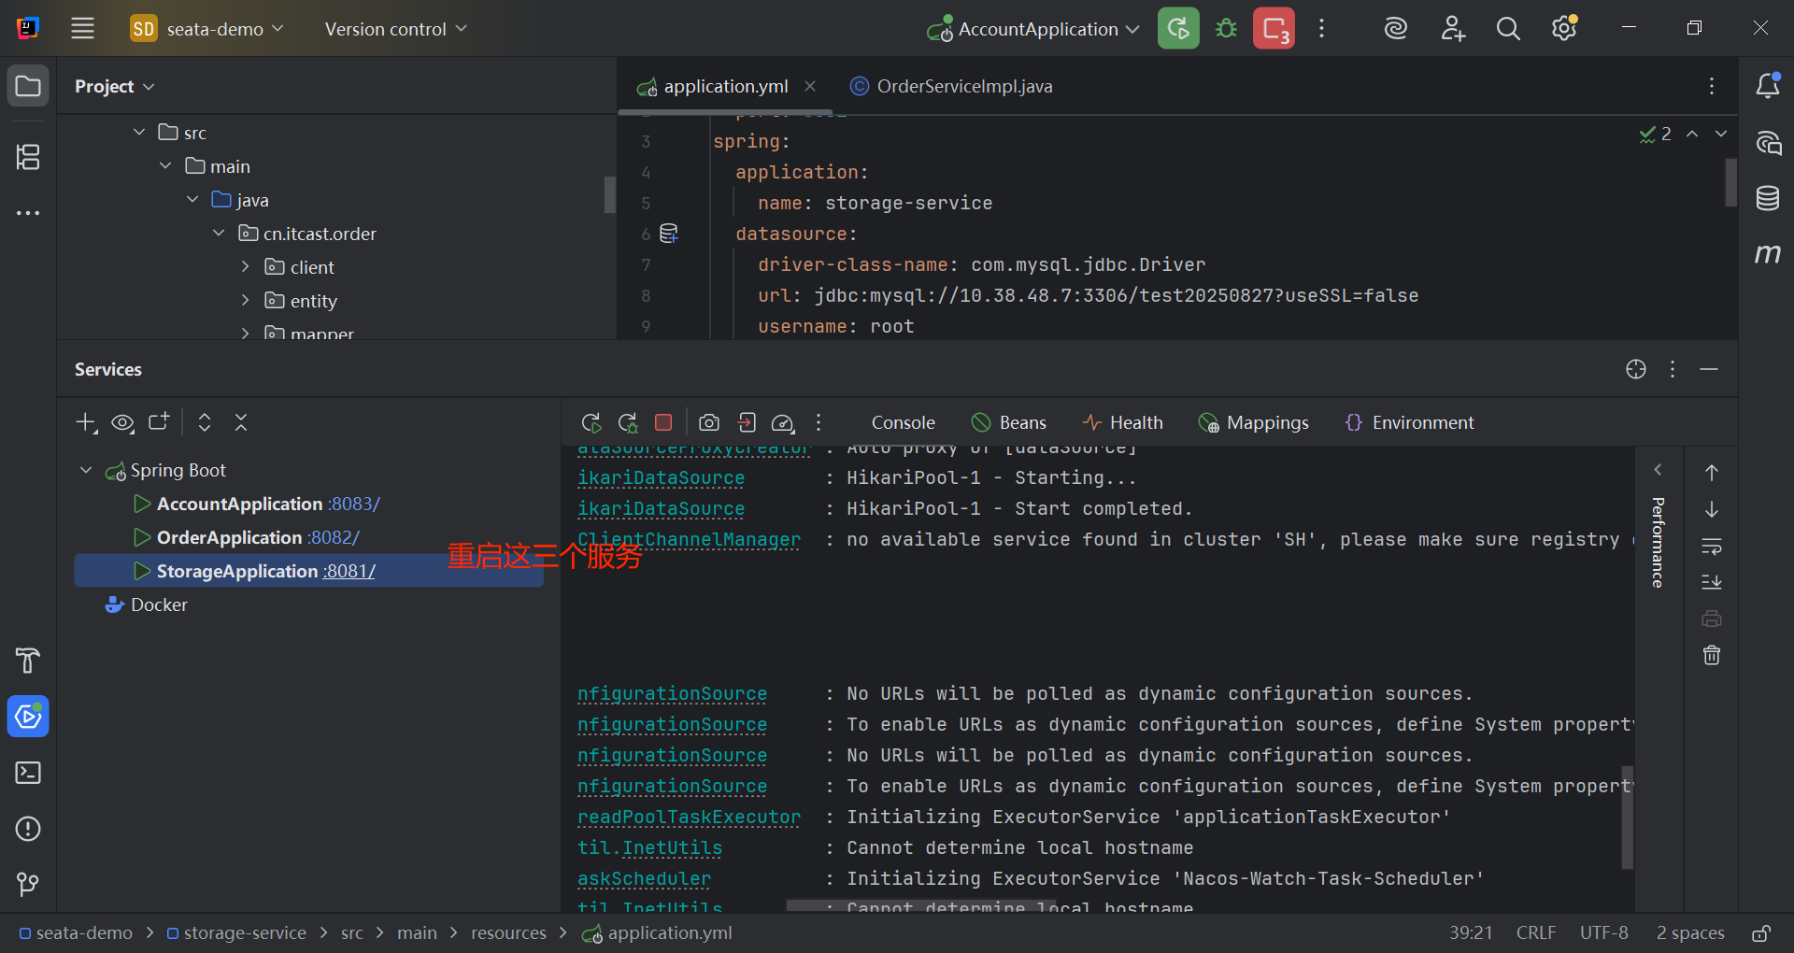Open Code With Me user icon
The height and width of the screenshot is (953, 1794).
(1452, 28)
